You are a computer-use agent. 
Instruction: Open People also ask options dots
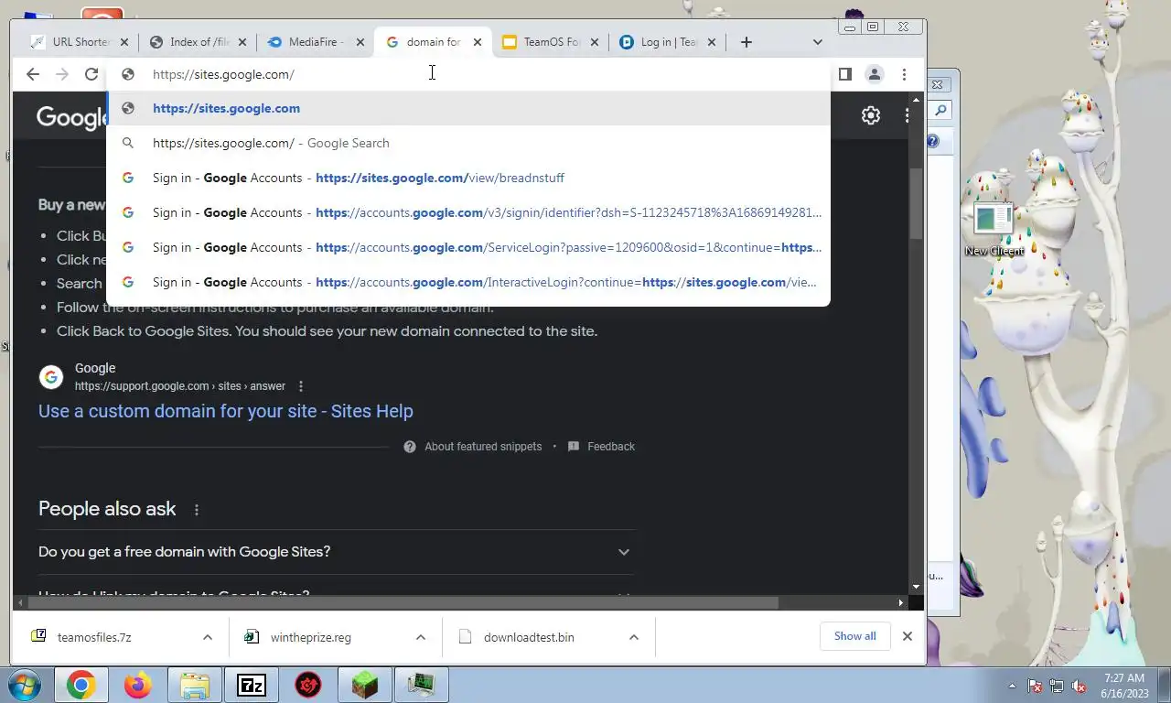(x=196, y=510)
